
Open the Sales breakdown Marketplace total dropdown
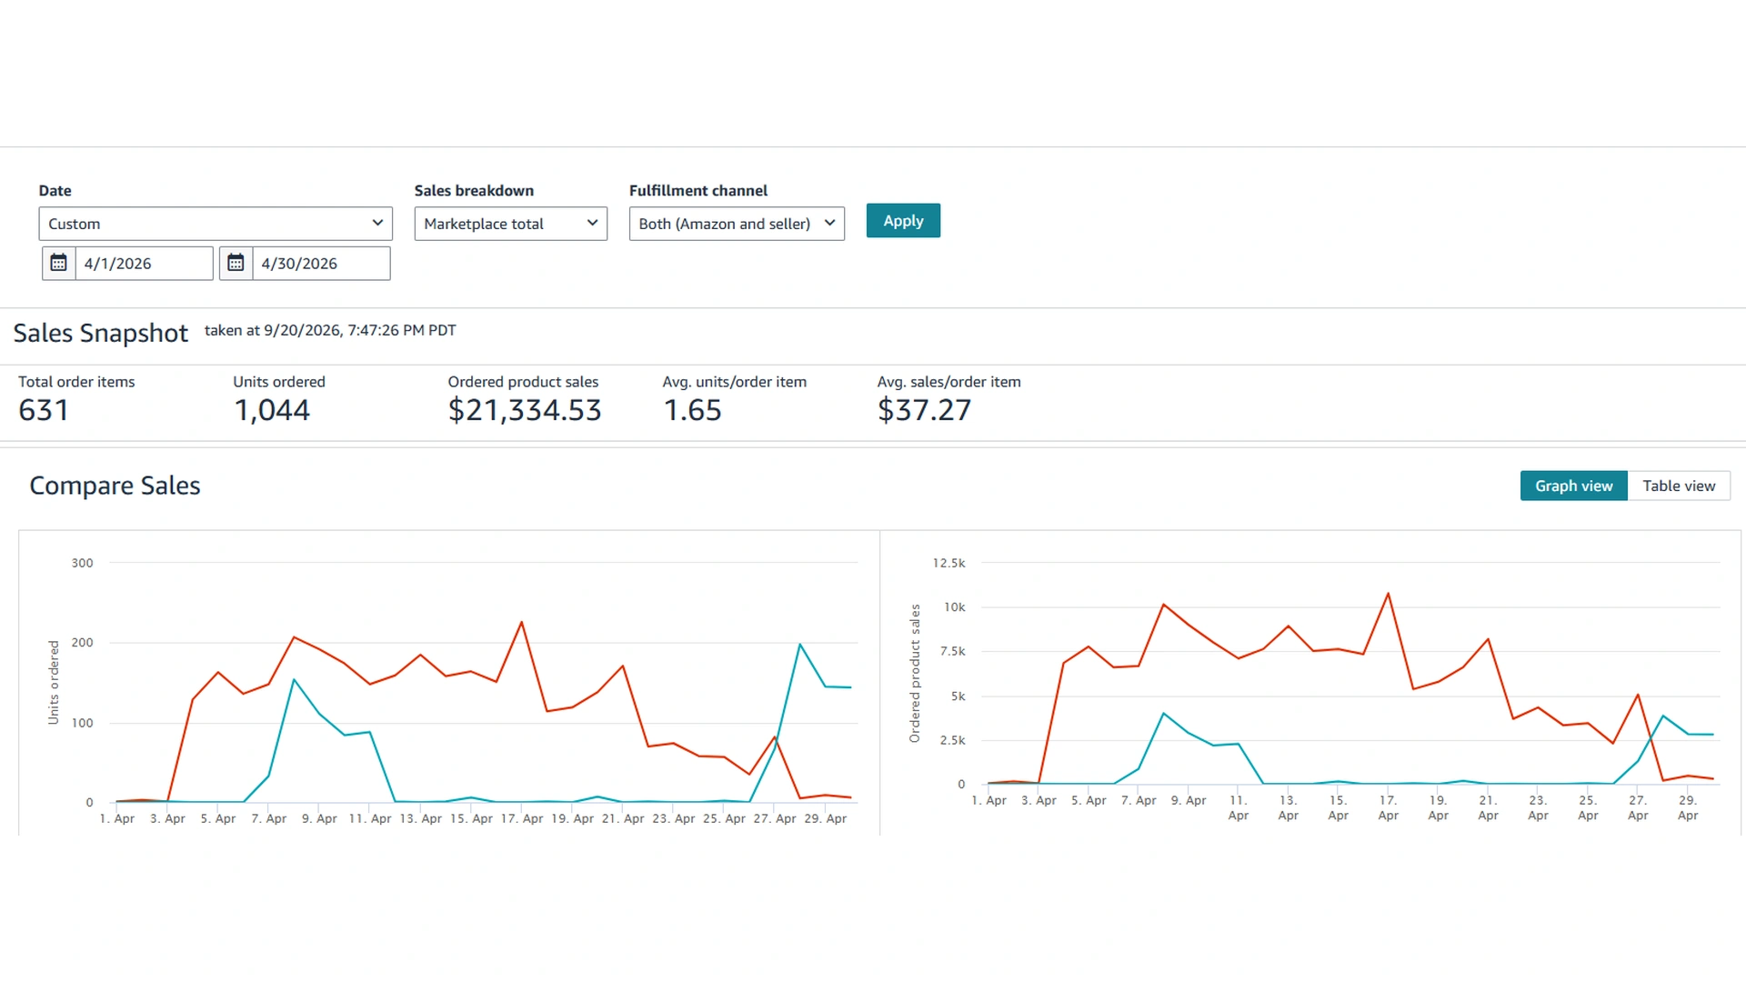[x=511, y=224]
